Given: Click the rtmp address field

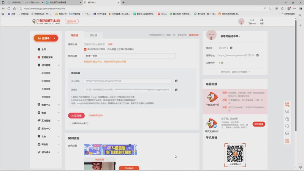Looking at the screenshot, I should coord(128,81).
